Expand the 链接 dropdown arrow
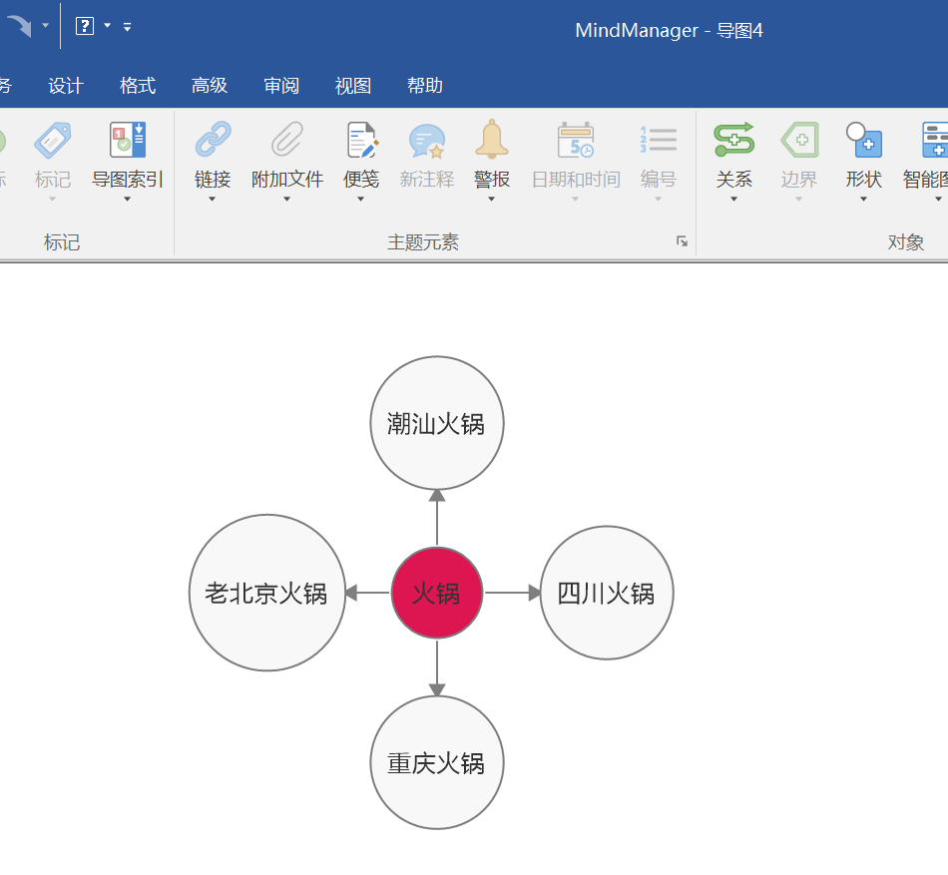The height and width of the screenshot is (875, 948). [212, 196]
